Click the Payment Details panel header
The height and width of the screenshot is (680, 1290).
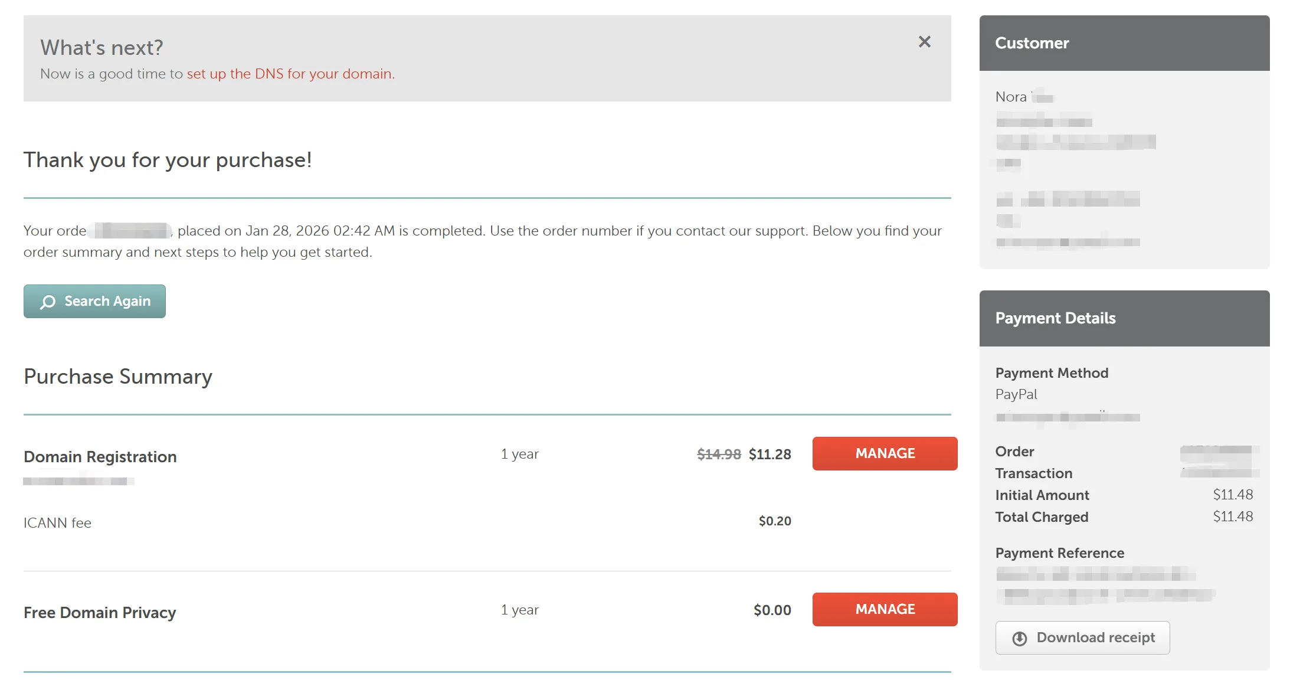[1124, 318]
